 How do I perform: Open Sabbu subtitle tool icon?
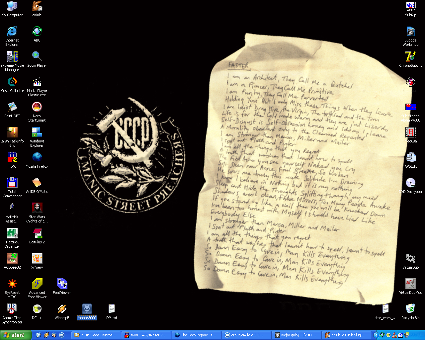click(x=410, y=85)
